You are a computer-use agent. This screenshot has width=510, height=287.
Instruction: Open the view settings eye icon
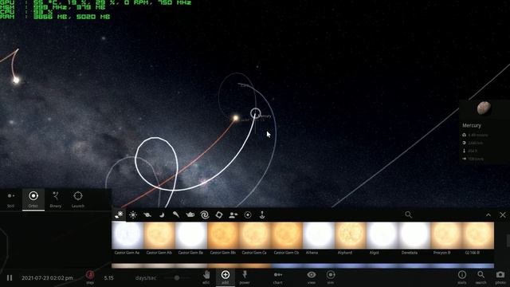[312, 277]
